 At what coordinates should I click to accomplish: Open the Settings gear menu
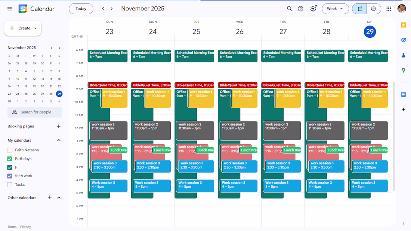pyautogui.click(x=313, y=9)
